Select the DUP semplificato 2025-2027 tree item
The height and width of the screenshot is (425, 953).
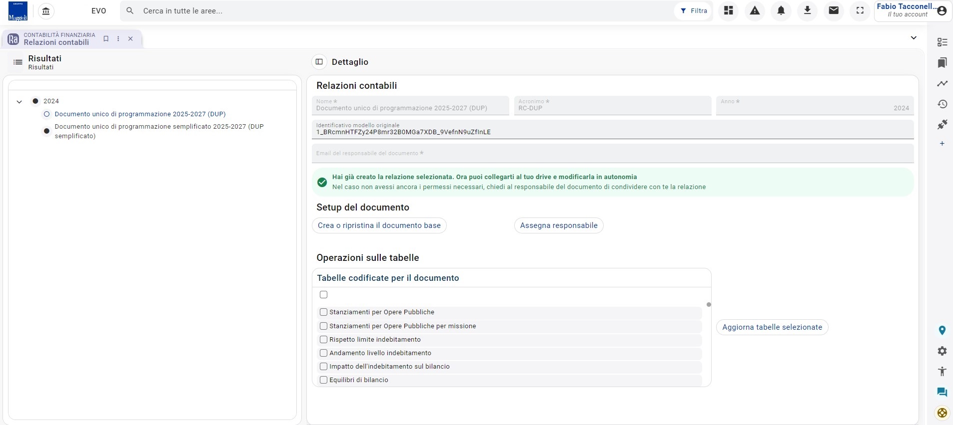[159, 131]
